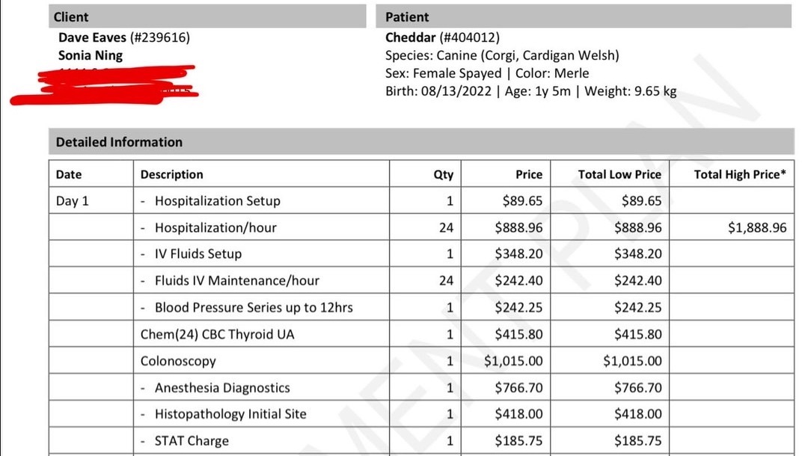Click the Blood Pressure Series price $242.25
Image resolution: width=808 pixels, height=456 pixels.
(518, 307)
